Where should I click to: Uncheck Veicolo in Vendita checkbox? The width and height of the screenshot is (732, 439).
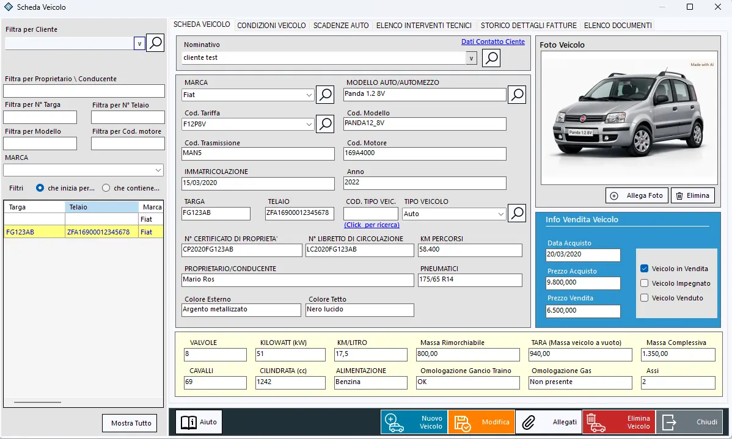(644, 268)
